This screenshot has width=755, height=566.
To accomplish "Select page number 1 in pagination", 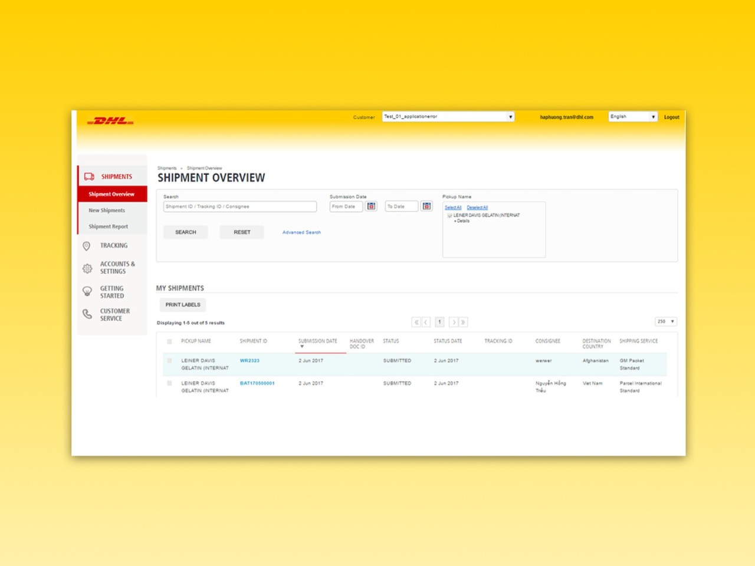I will (439, 322).
